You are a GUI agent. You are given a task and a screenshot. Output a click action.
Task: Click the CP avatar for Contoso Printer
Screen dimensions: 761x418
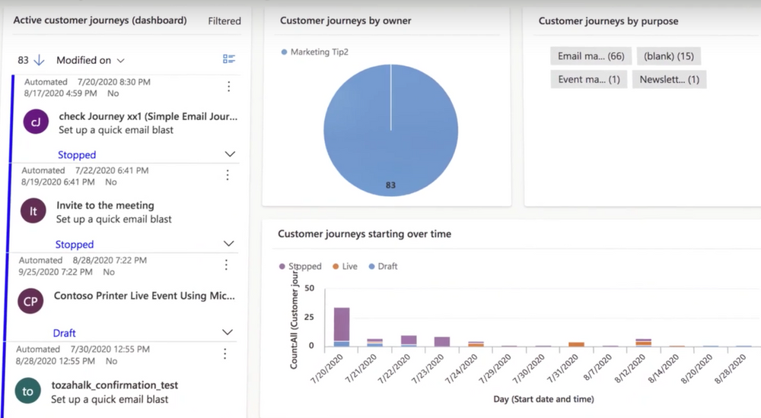(30, 301)
